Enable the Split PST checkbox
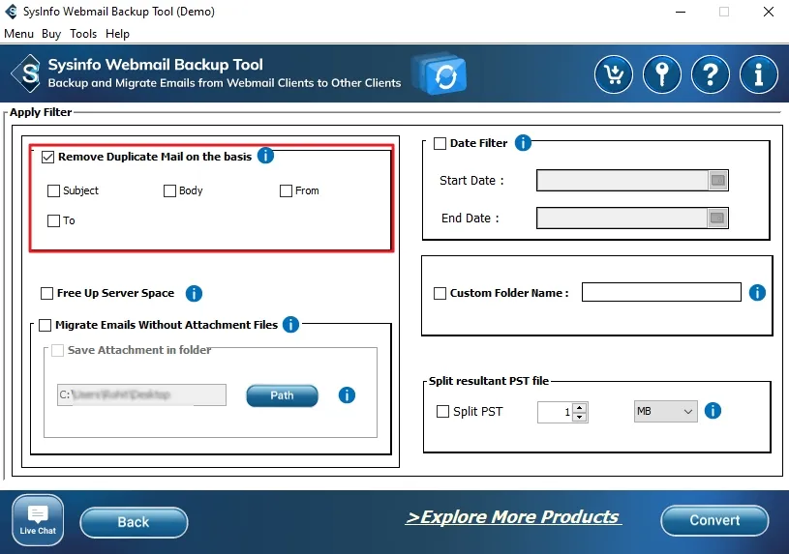The image size is (789, 554). tap(442, 411)
